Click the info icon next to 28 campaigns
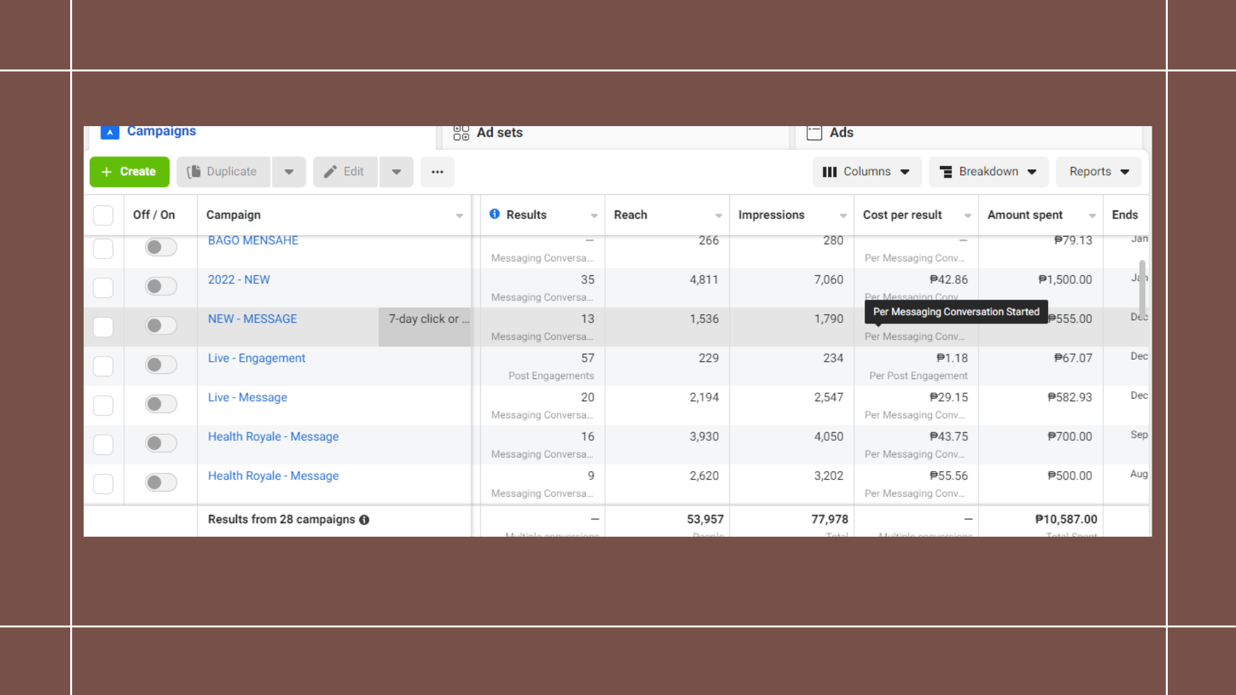The width and height of the screenshot is (1236, 695). 364,520
